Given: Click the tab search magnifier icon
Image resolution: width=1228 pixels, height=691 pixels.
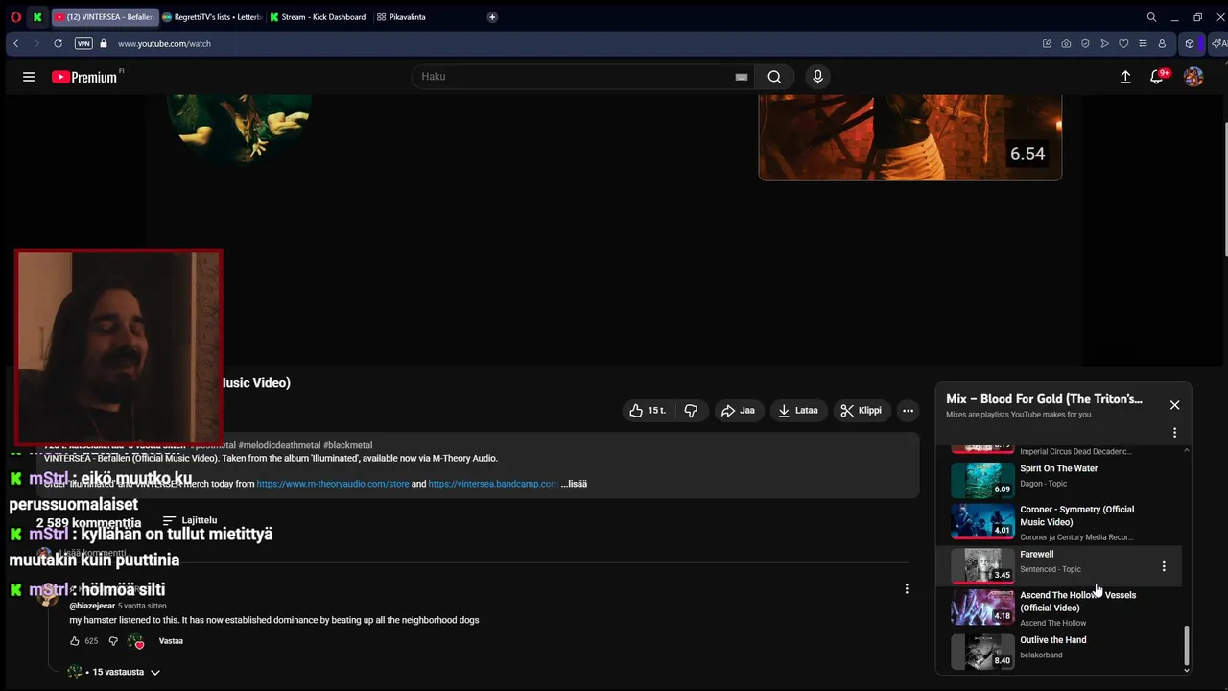Looking at the screenshot, I should (1151, 17).
